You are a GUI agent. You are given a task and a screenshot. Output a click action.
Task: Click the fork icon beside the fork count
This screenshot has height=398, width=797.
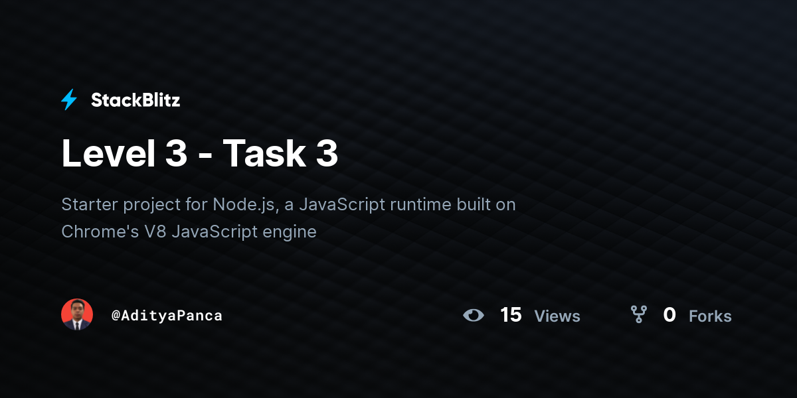(x=638, y=314)
